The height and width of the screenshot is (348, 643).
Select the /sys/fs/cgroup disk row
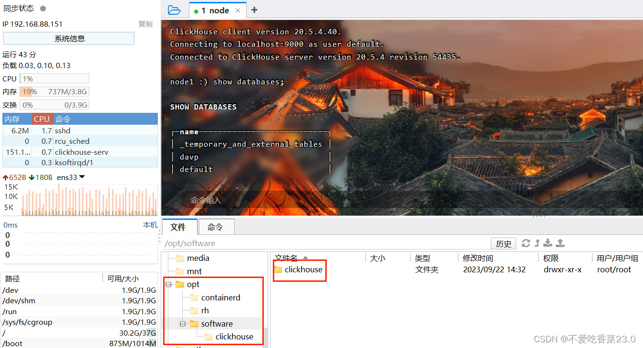coord(79,322)
